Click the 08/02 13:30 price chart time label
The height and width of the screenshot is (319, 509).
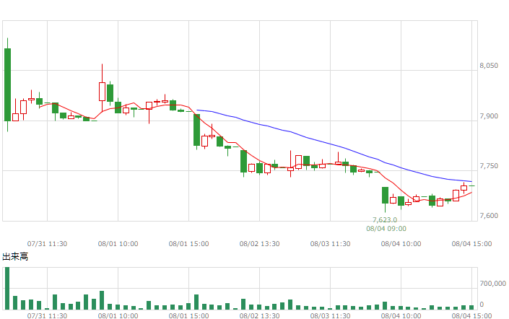(259, 244)
